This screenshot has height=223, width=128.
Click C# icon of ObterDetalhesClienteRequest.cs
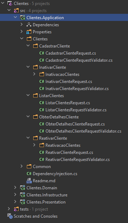click(42, 124)
